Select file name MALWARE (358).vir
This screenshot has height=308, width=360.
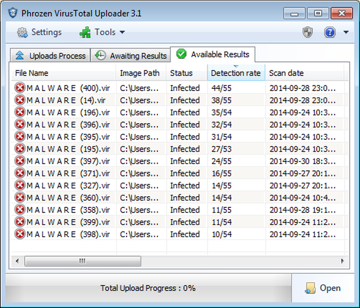coord(68,210)
